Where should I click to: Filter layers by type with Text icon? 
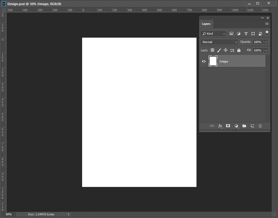[x=246, y=33]
